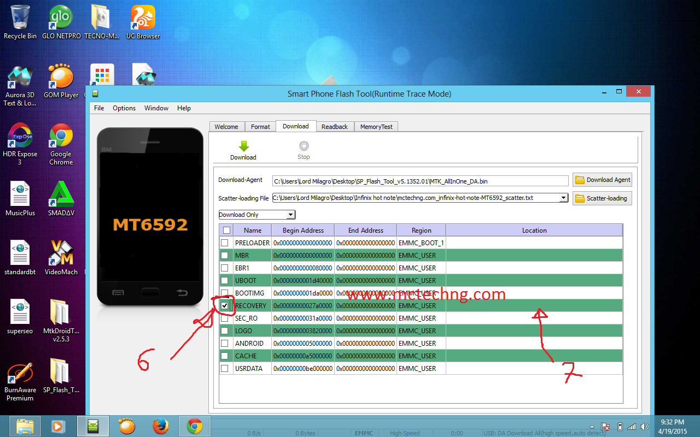Open the Options menu
Image resolution: width=700 pixels, height=437 pixels.
coord(124,108)
